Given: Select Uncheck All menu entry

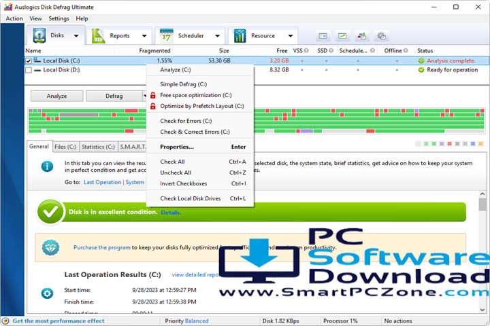Looking at the screenshot, I should pyautogui.click(x=200, y=173).
